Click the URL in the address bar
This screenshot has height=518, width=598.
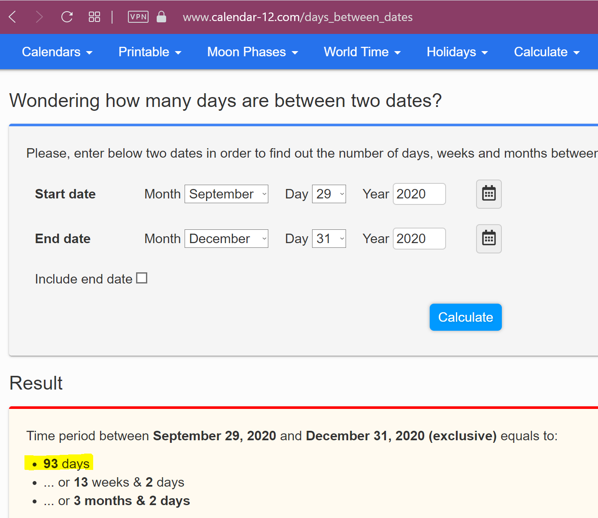297,17
